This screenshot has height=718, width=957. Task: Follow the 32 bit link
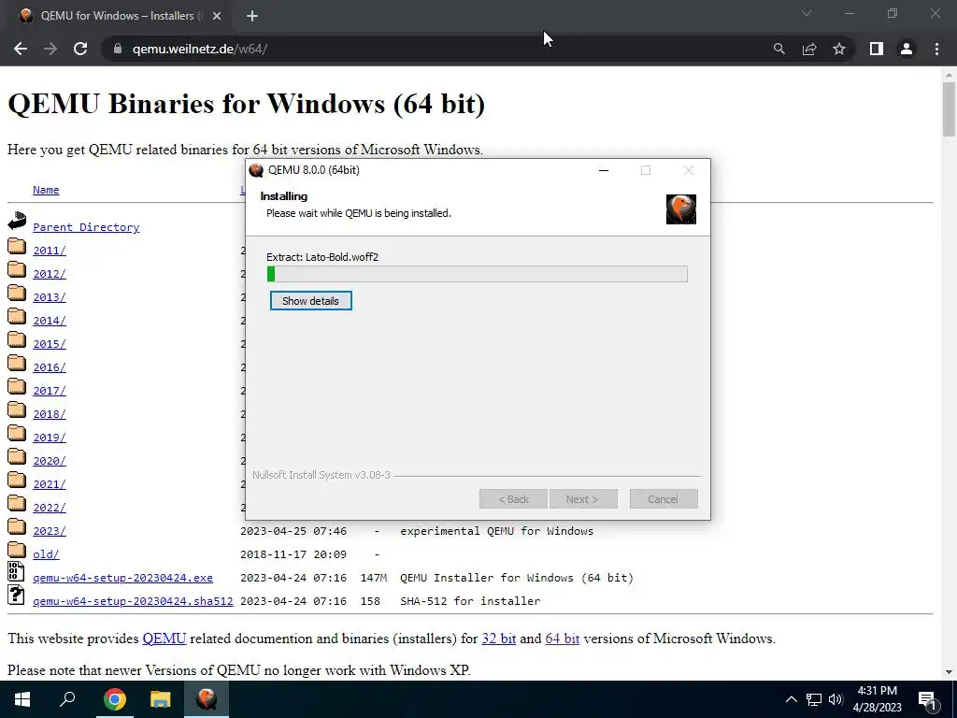tap(499, 639)
